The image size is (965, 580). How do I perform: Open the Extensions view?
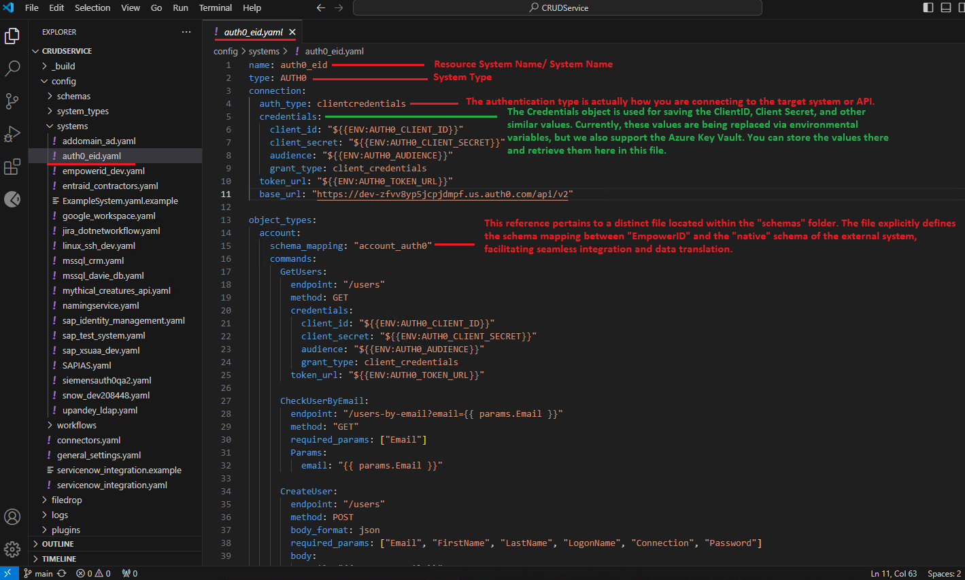click(12, 167)
